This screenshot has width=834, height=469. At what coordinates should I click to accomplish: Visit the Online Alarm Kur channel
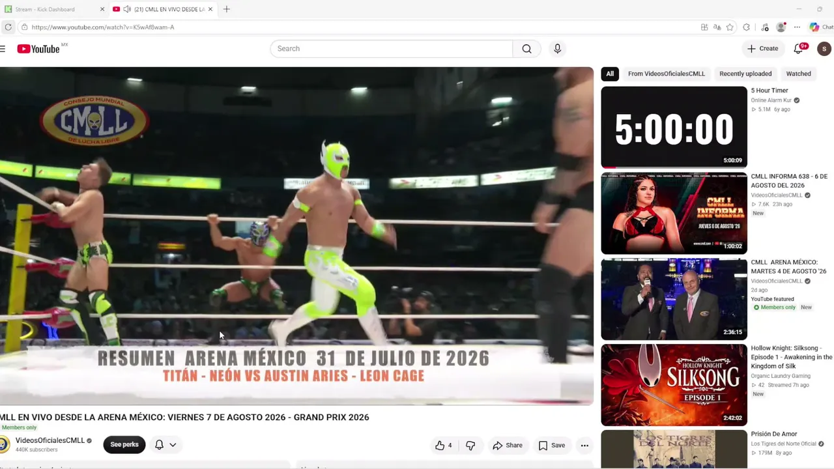tap(771, 100)
